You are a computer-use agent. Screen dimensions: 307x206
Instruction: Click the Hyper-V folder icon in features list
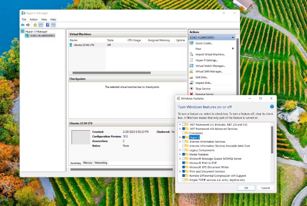tap(187, 138)
